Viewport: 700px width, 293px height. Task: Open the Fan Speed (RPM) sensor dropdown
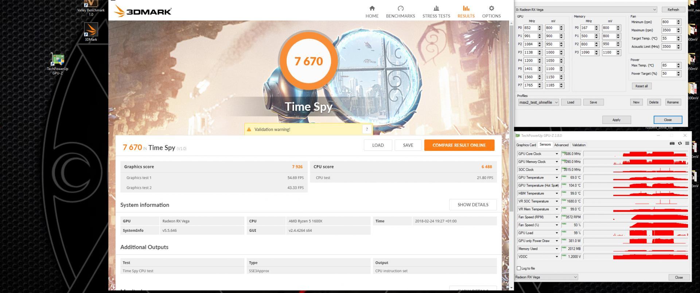[x=557, y=217]
